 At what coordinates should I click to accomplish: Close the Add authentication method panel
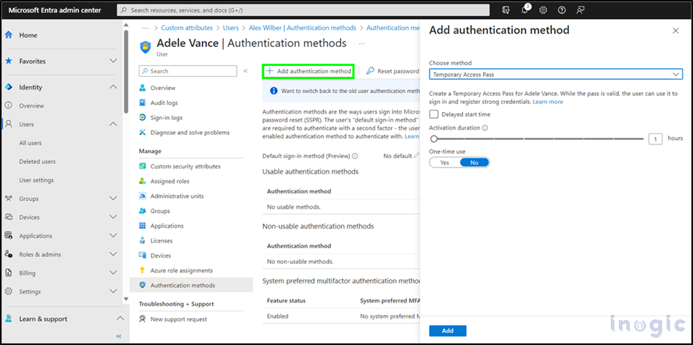point(675,31)
